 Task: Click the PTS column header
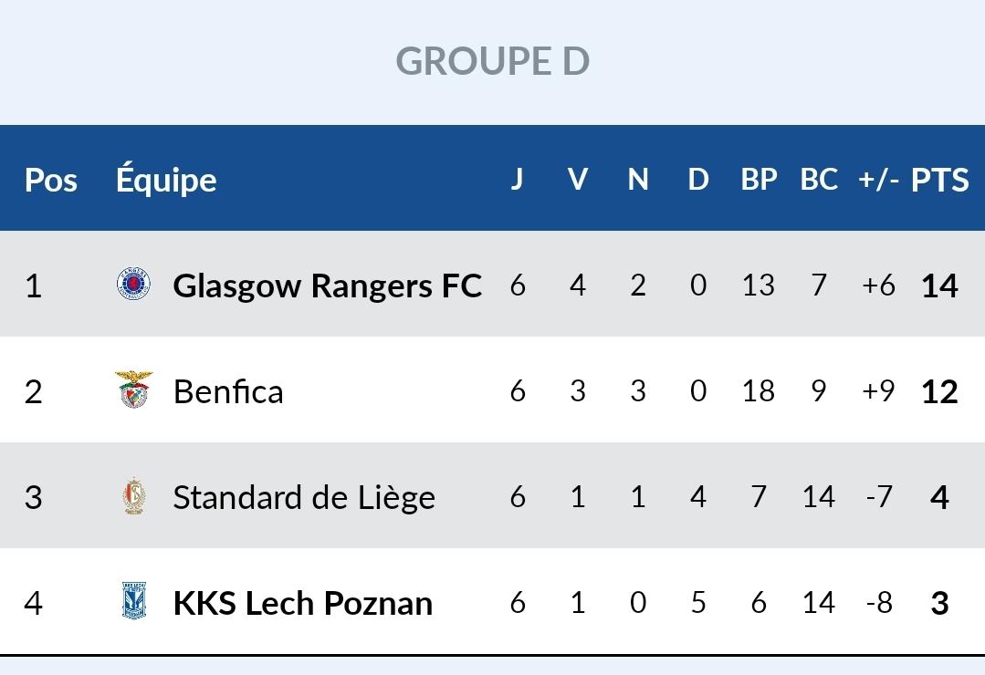click(x=939, y=180)
